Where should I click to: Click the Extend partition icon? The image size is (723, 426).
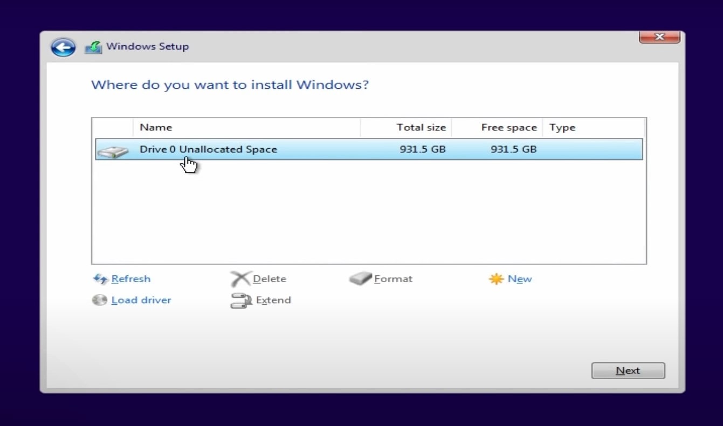[241, 301]
